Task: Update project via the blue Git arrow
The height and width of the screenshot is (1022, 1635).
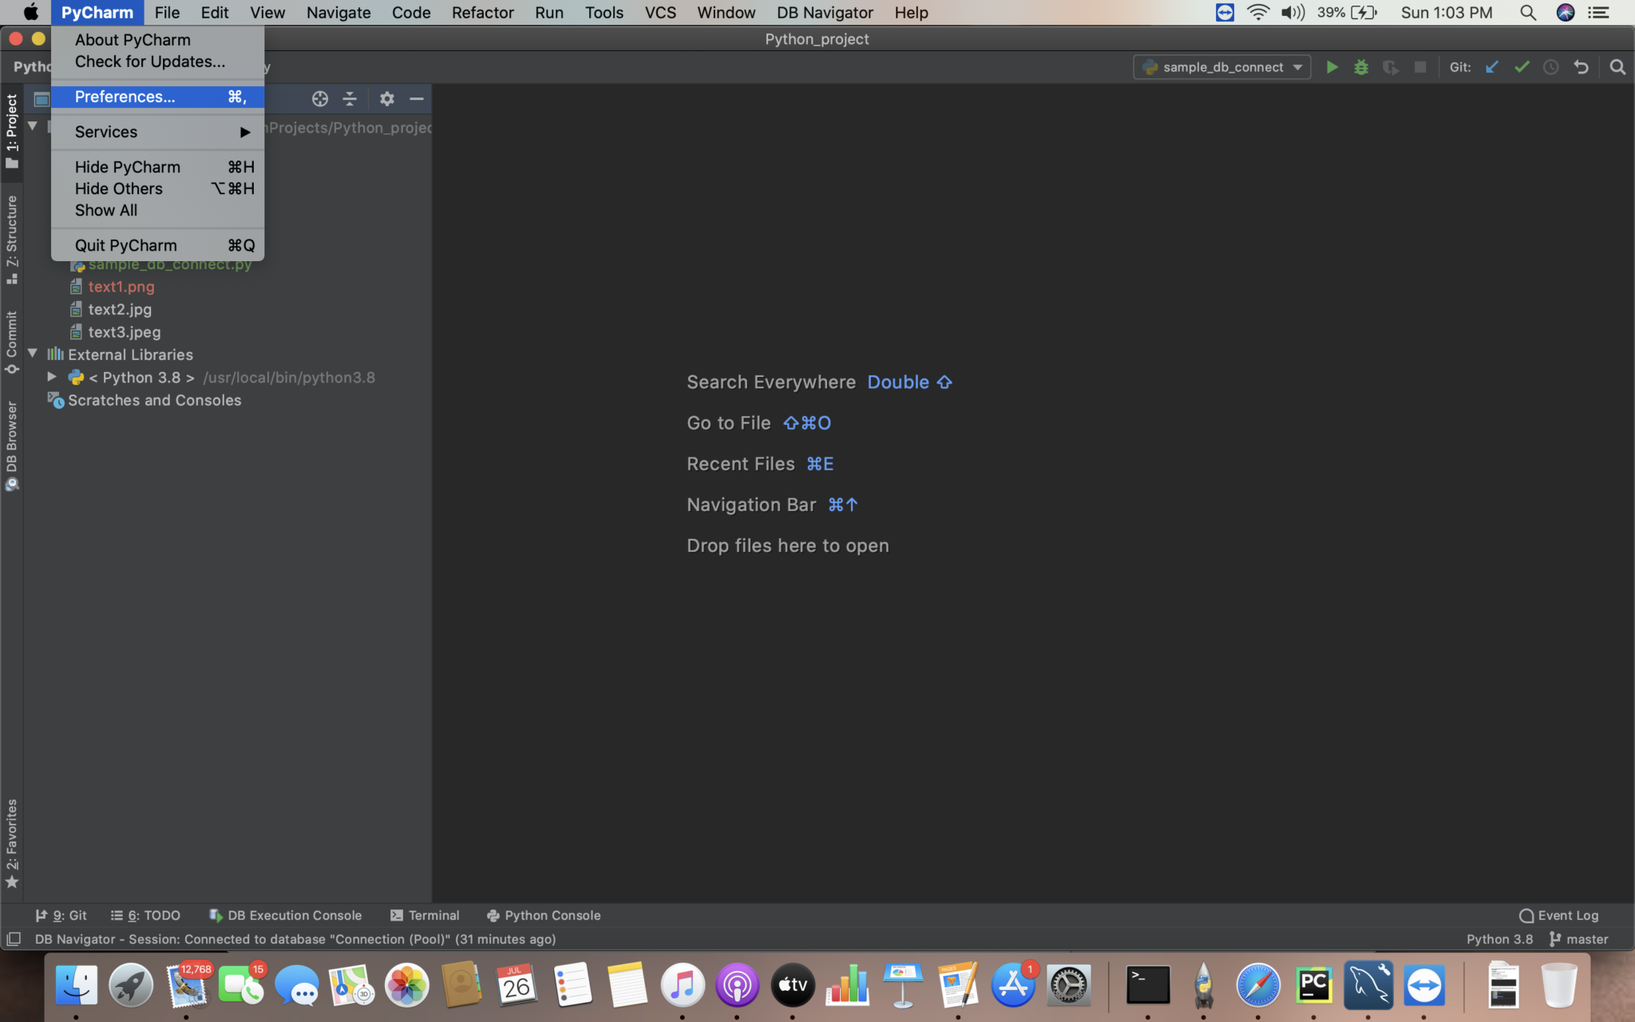Action: pos(1491,67)
